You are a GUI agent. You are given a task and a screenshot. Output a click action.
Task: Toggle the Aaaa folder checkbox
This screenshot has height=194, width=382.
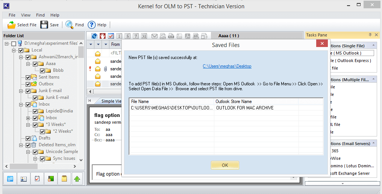pos(35,64)
